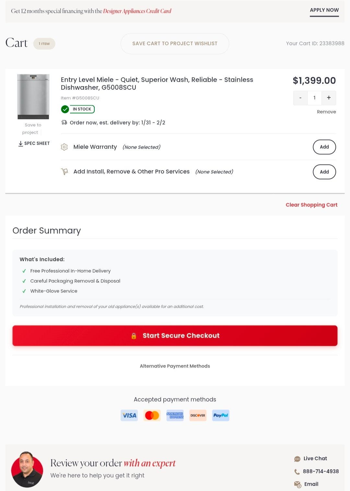Screen dimensions: 350x491
Task: Click the green in-stock checkmark icon
Action: [65, 109]
